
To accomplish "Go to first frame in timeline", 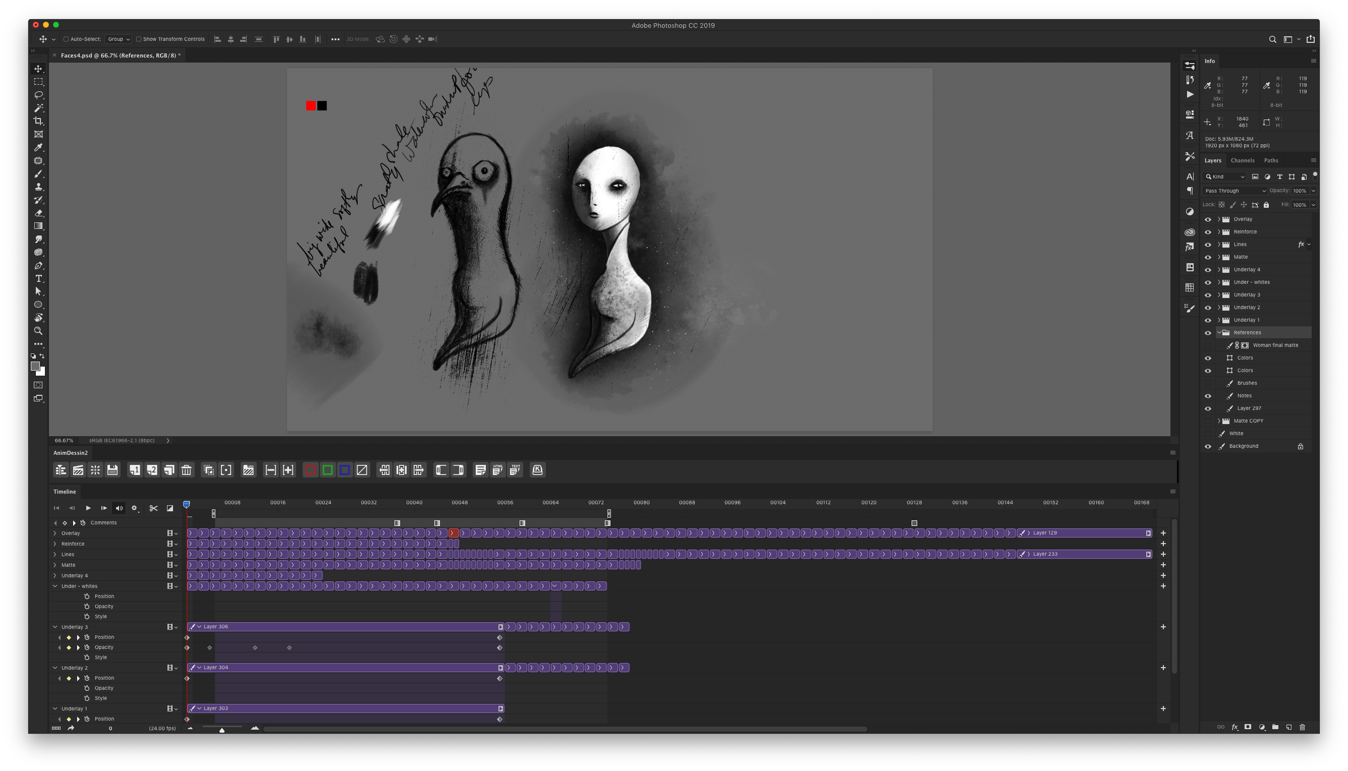I will (57, 508).
